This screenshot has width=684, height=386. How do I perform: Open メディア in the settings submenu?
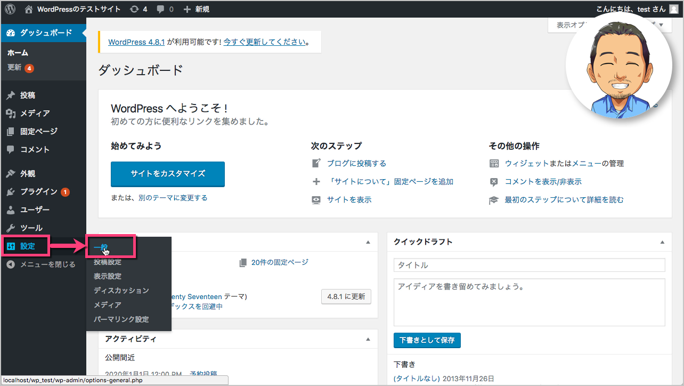click(108, 305)
